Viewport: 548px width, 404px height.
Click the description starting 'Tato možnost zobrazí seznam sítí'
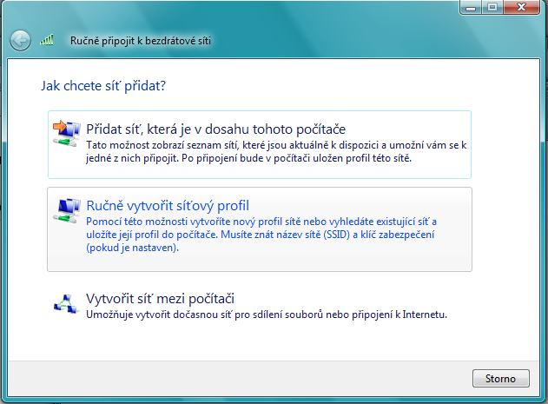(x=269, y=152)
